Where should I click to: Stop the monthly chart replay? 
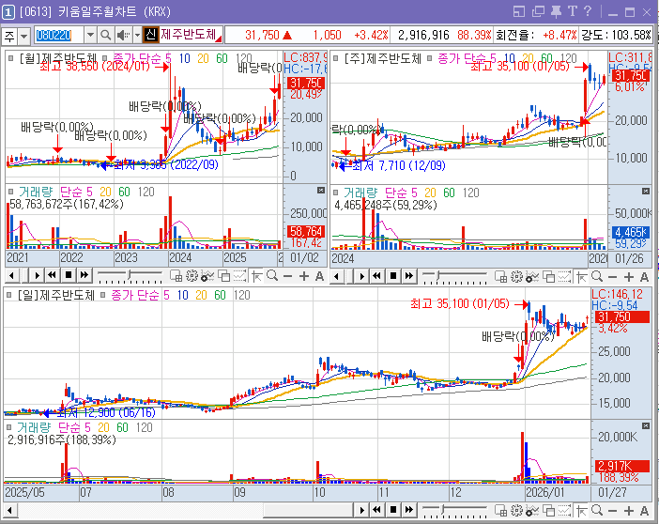click(69, 275)
